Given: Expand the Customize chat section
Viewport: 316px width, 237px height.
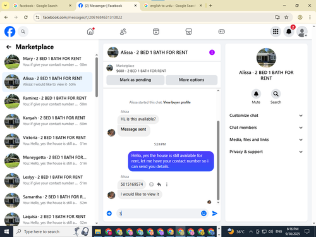Looking at the screenshot, I should pos(266,116).
